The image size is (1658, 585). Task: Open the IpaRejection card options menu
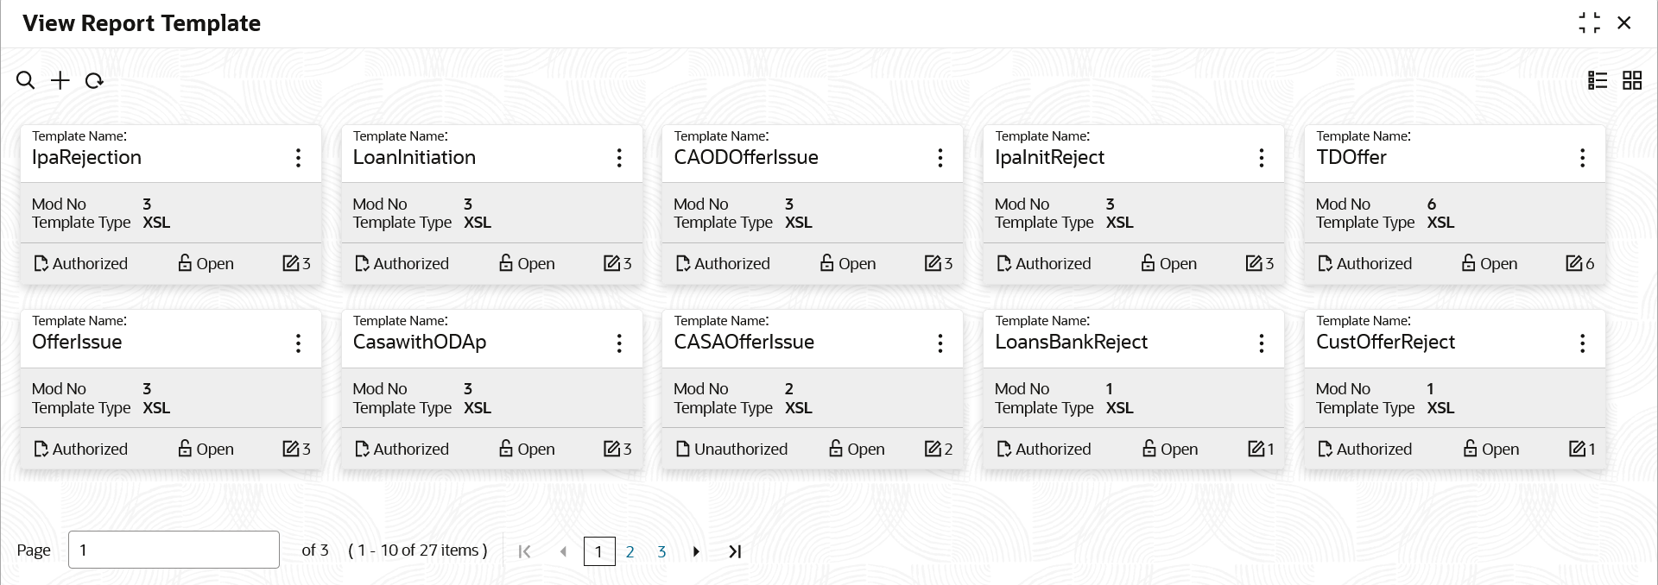tap(298, 158)
